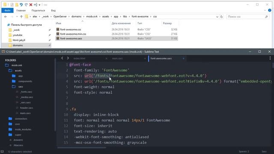Open .htaccess file from the sidebar
Screen dimensions: 274x154
click(18, 145)
